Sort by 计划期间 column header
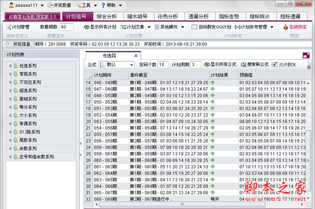 (110, 75)
